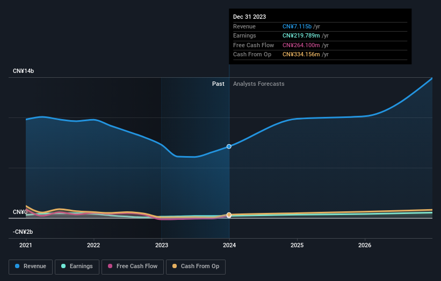Image resolution: width=441 pixels, height=281 pixels.
Task: Click the -CN¥2b y-axis label
Action: (x=23, y=232)
